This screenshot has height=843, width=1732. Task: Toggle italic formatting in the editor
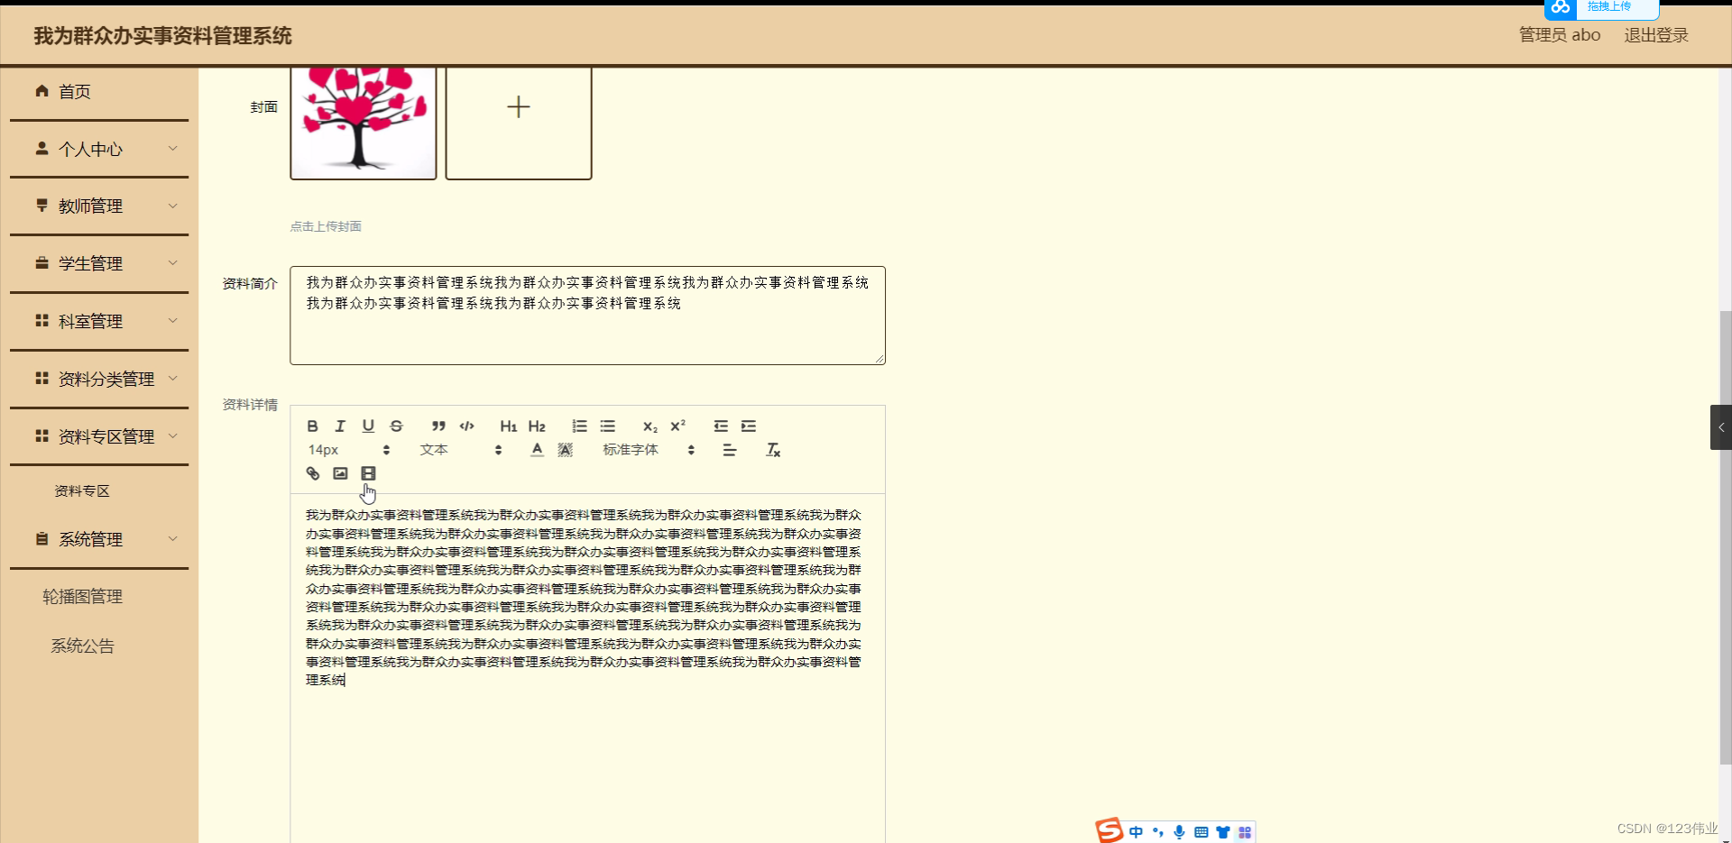pyautogui.click(x=340, y=426)
